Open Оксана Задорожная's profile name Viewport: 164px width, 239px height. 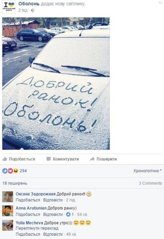point(35,194)
